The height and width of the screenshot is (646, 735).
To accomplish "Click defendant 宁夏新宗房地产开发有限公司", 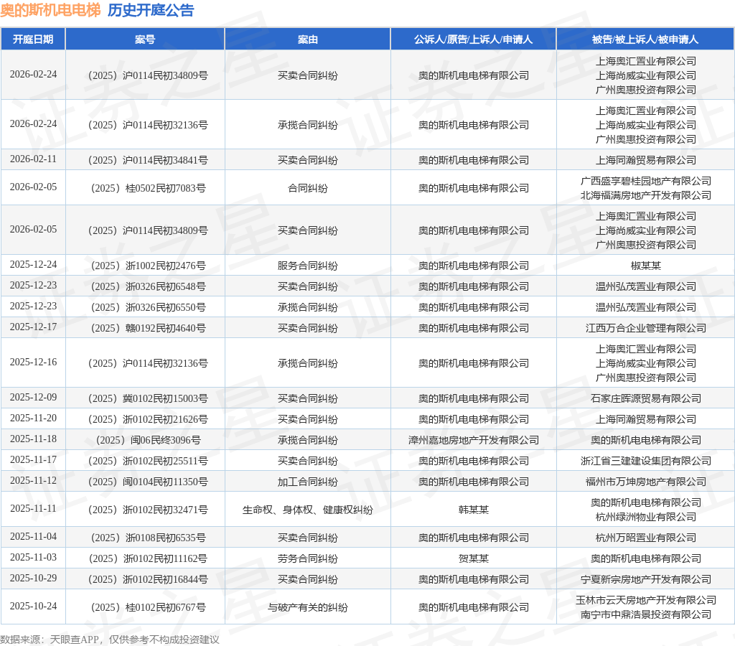I will pos(645,579).
